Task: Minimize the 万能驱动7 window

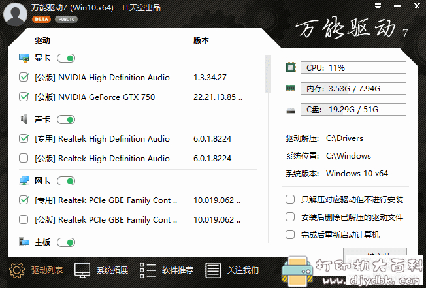Action: point(397,6)
